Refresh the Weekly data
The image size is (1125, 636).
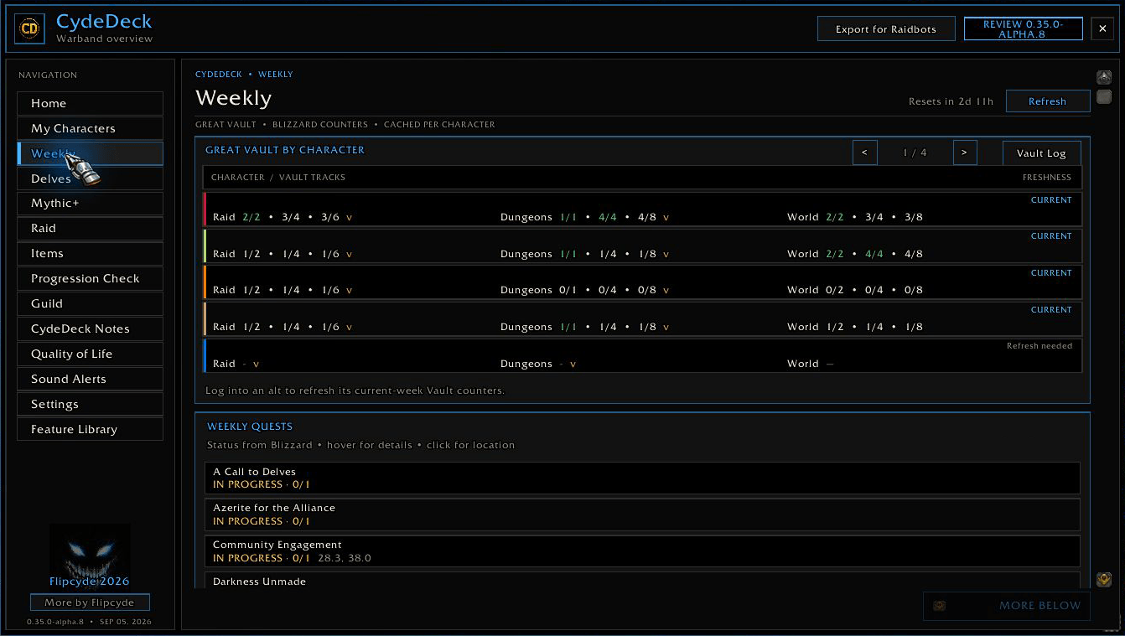point(1048,101)
